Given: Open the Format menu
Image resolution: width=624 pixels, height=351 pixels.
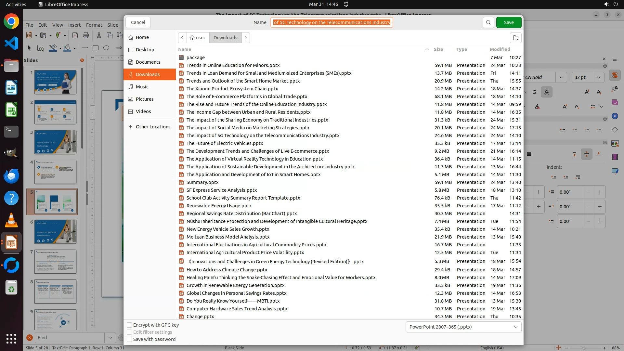Looking at the screenshot, I should pos(94,25).
